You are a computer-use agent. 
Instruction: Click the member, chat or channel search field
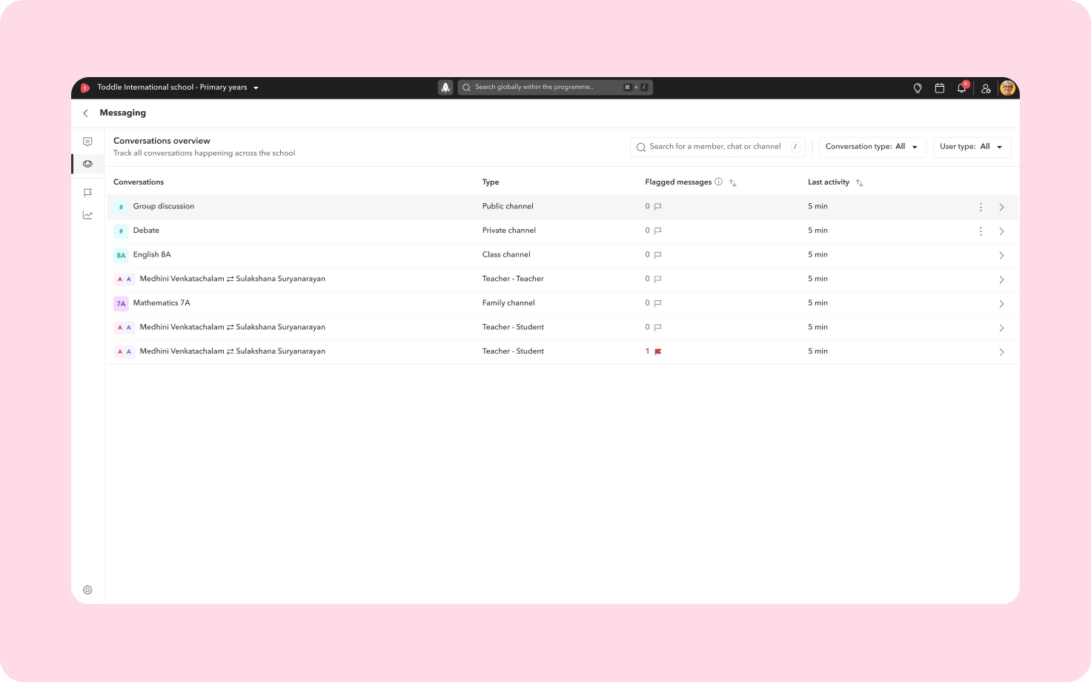pyautogui.click(x=717, y=147)
